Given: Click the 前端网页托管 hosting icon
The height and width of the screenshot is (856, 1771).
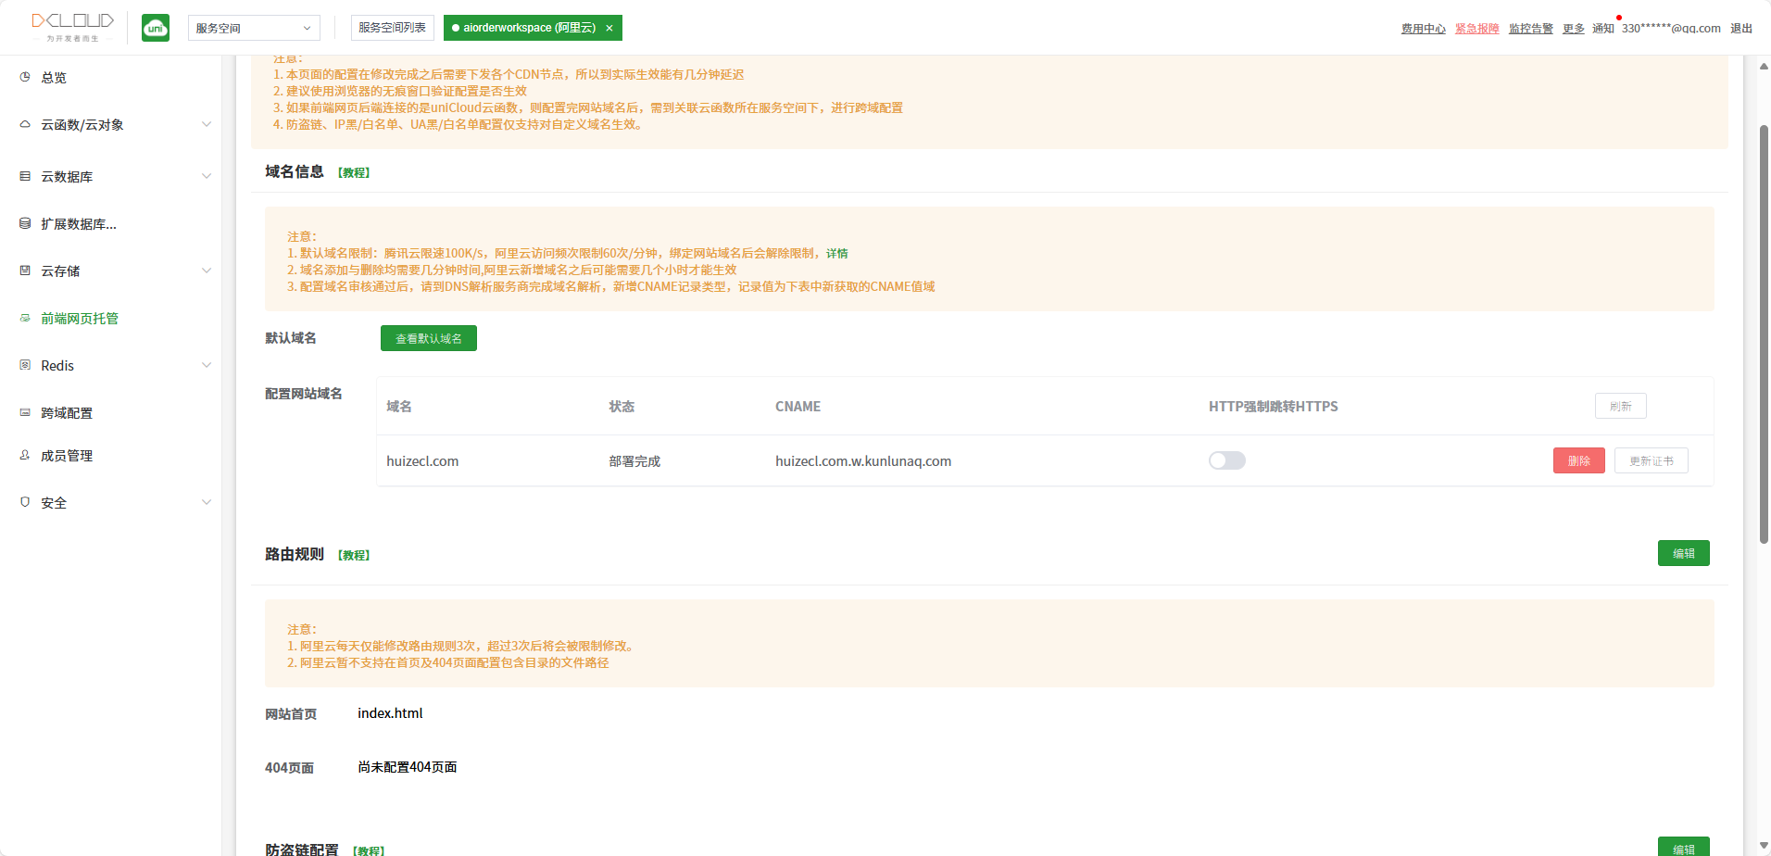Looking at the screenshot, I should (25, 318).
